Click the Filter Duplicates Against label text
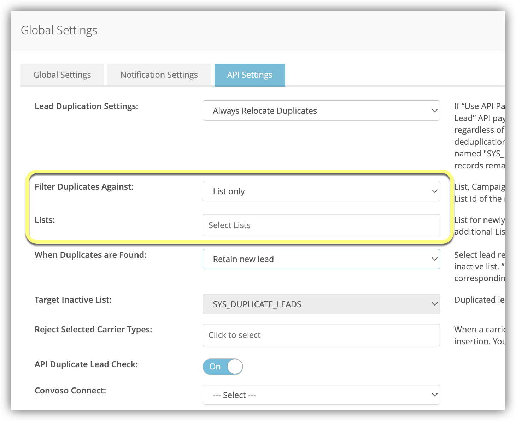Viewport: 516px width, 421px height. pyautogui.click(x=84, y=187)
